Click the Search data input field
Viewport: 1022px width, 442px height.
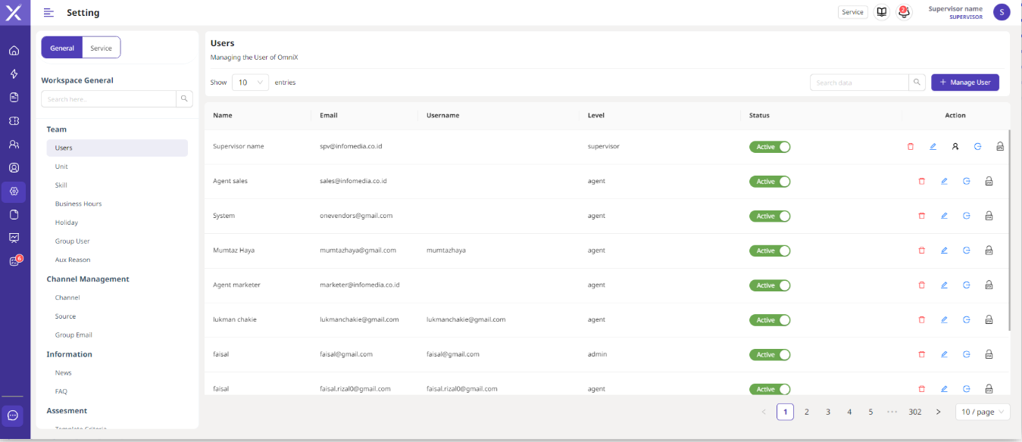click(x=859, y=82)
